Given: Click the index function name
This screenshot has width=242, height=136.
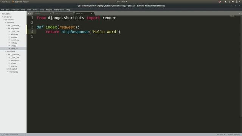Looking at the screenshot, I should pyautogui.click(x=51, y=27).
